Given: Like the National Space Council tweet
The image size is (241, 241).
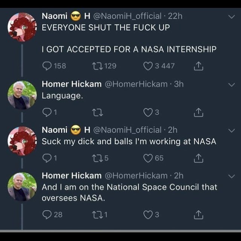Looking at the screenshot, I should [x=148, y=215].
